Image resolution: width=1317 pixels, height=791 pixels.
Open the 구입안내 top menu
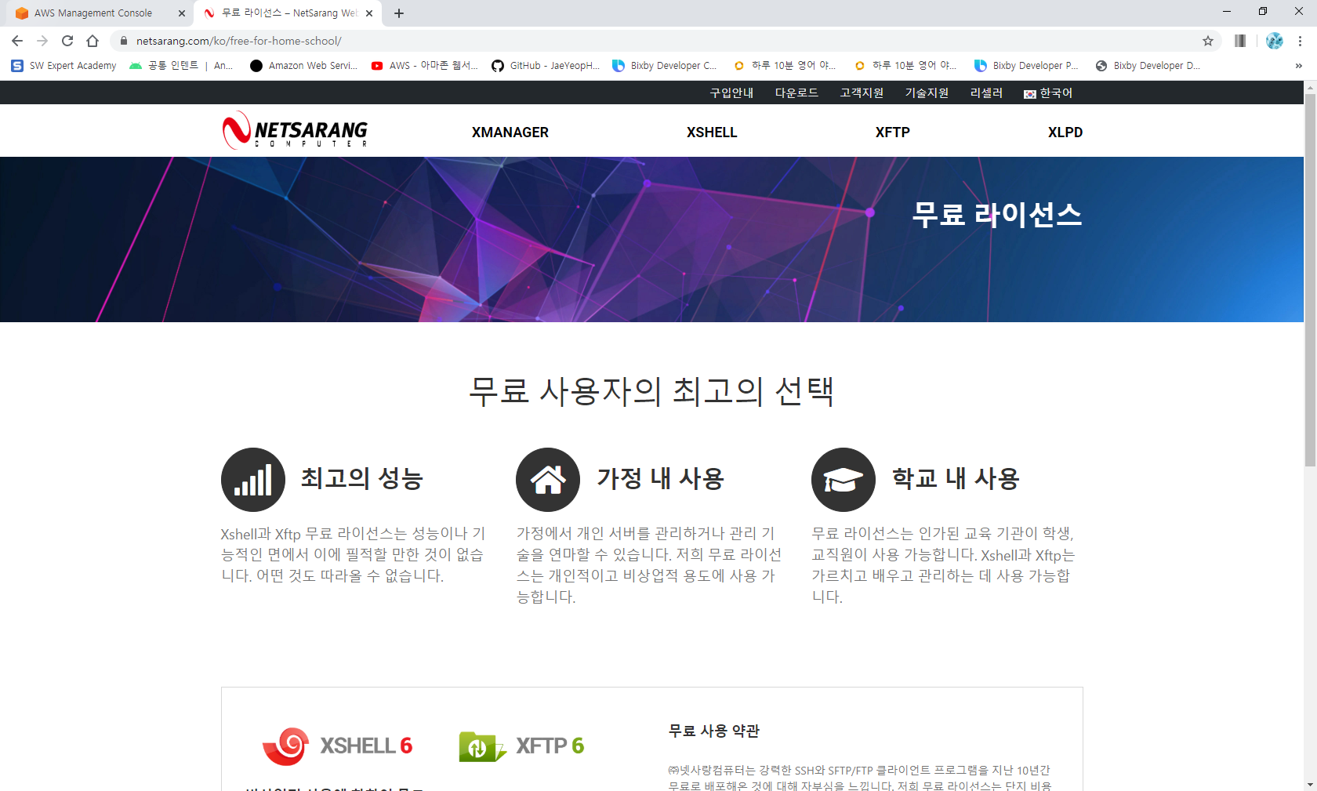click(731, 93)
